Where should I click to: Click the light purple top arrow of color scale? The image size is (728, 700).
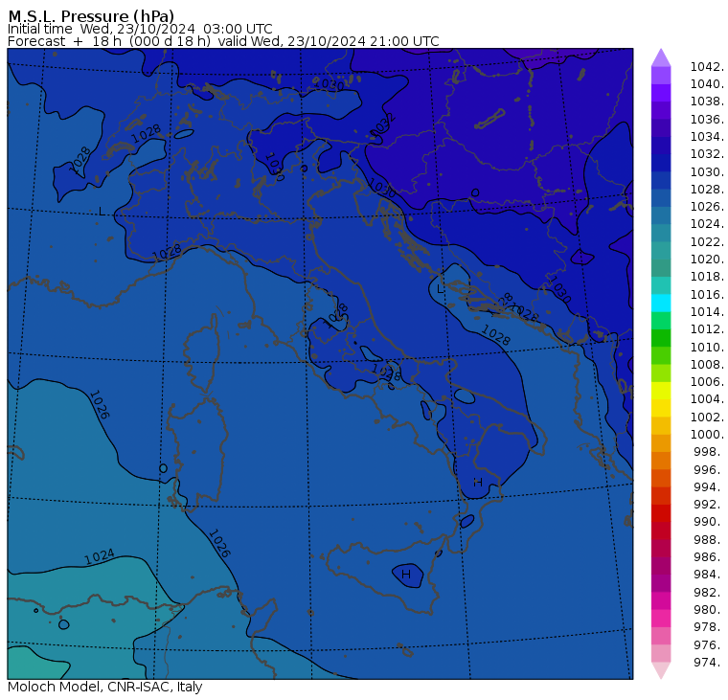coord(661,57)
